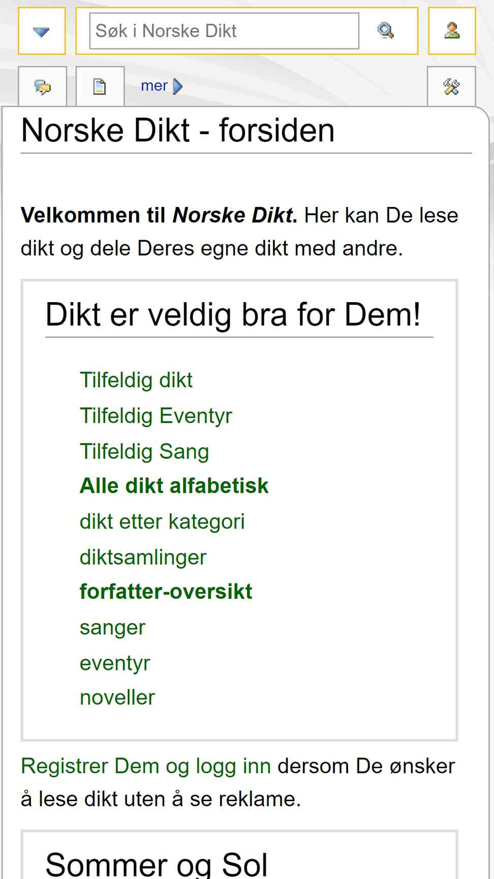Open the tools wrench icon
This screenshot has width=494, height=879.
[451, 87]
